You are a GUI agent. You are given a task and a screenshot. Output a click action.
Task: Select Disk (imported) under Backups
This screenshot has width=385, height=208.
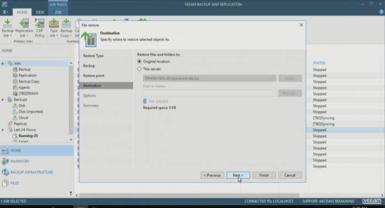coord(31,112)
